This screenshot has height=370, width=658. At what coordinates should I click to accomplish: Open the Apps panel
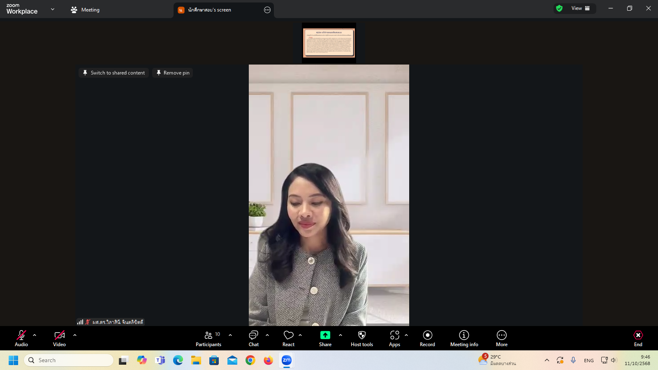[394, 338]
